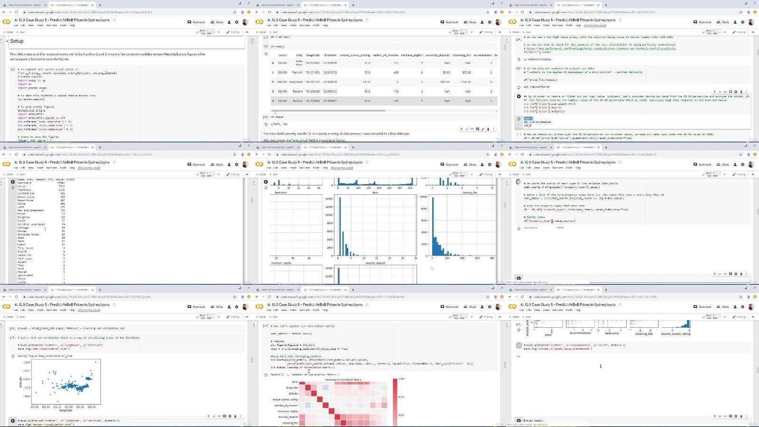Screen dimensions: 759x427
Task: Run the traval.head cell in the accommodates scatter window
Action: click(518, 421)
